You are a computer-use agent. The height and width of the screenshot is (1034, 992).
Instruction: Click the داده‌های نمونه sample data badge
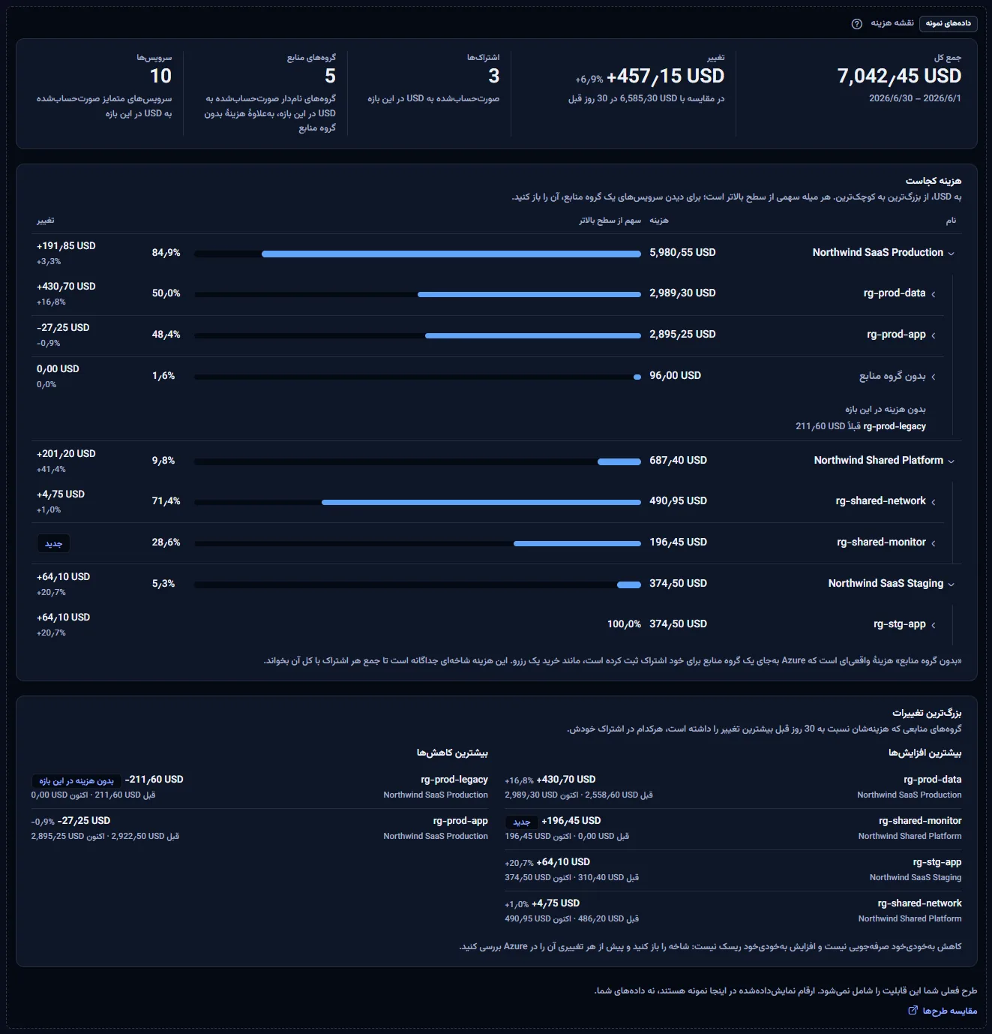pos(948,23)
